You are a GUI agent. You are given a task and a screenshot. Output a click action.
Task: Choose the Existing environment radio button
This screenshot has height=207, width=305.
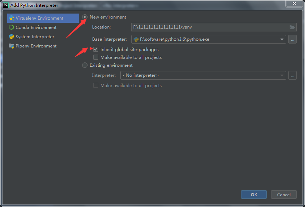pos(85,65)
